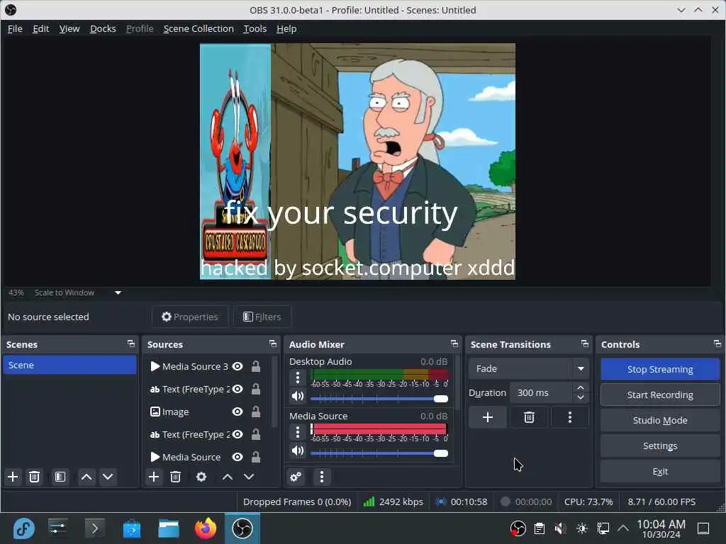Open source properties gear in Sources dock
The width and height of the screenshot is (726, 544).
201,477
